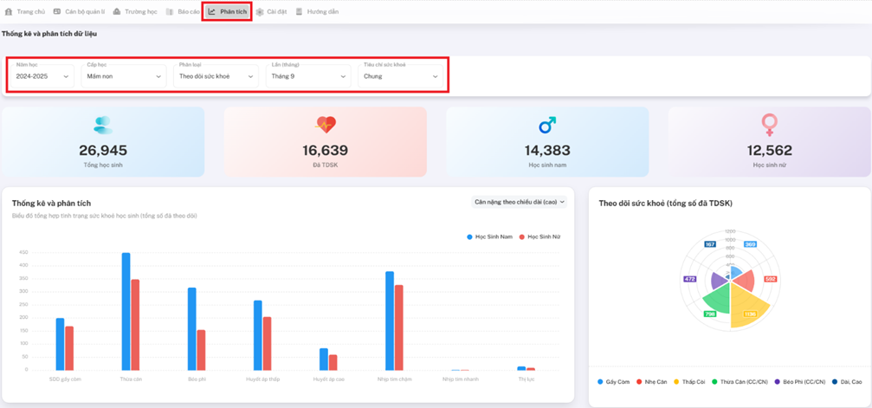Screen dimensions: 872x408
Task: Expand the Cấp học Mầm non dropdown
Action: pyautogui.click(x=124, y=76)
